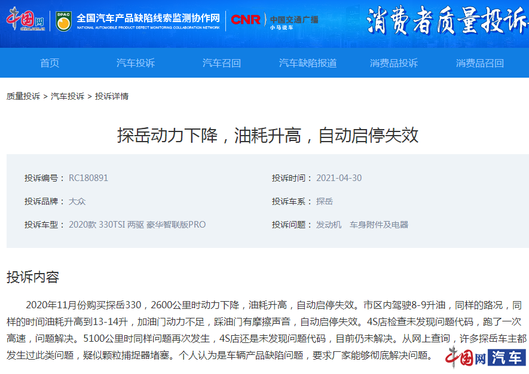Click the green DPAC shield logo
Image resolution: width=529 pixels, height=374 pixels.
63,21
